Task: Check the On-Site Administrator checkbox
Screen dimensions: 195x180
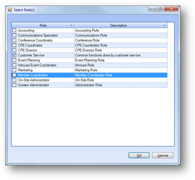Action: (x=14, y=80)
